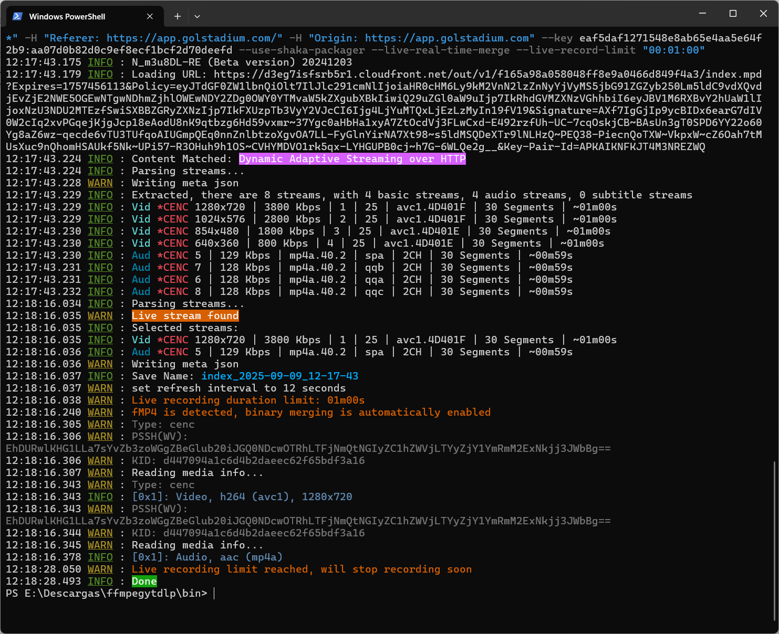This screenshot has width=779, height=634.
Task: Minimize the terminal window
Action: click(x=702, y=13)
